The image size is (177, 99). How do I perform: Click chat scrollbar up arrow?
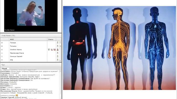[x=60, y=71]
